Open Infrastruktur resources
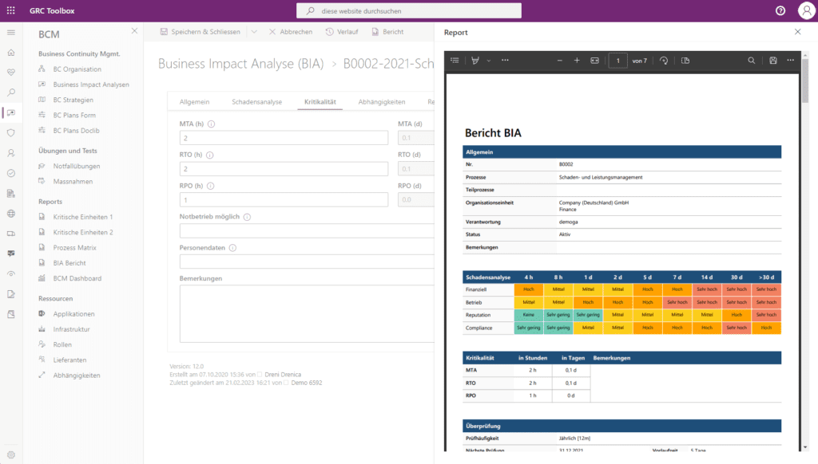Viewport: 818px width, 464px height. pos(71,329)
